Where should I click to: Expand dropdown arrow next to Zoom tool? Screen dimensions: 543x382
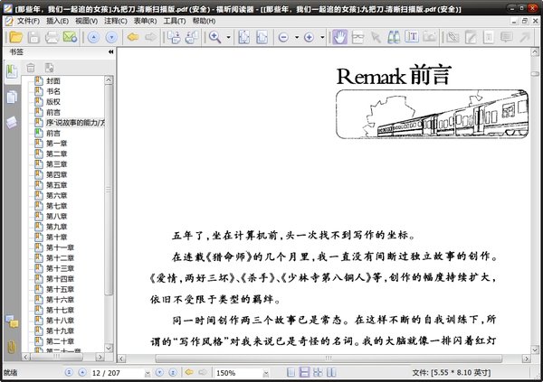tap(228, 38)
